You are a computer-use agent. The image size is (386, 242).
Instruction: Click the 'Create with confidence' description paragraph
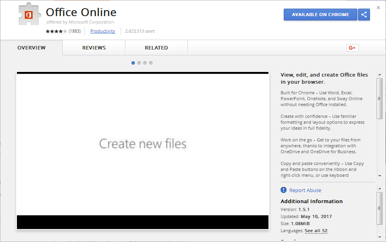point(322,122)
